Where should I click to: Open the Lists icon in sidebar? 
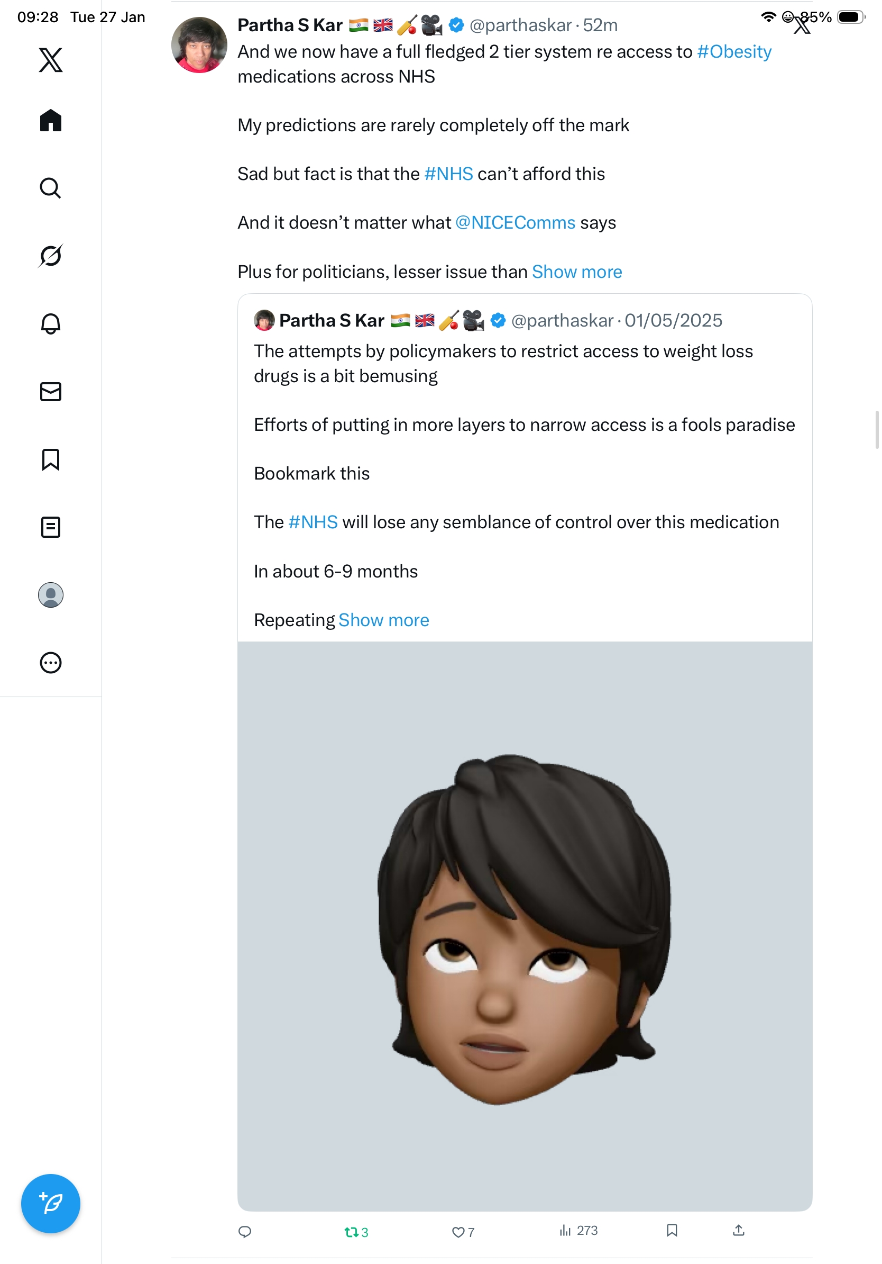pos(51,527)
